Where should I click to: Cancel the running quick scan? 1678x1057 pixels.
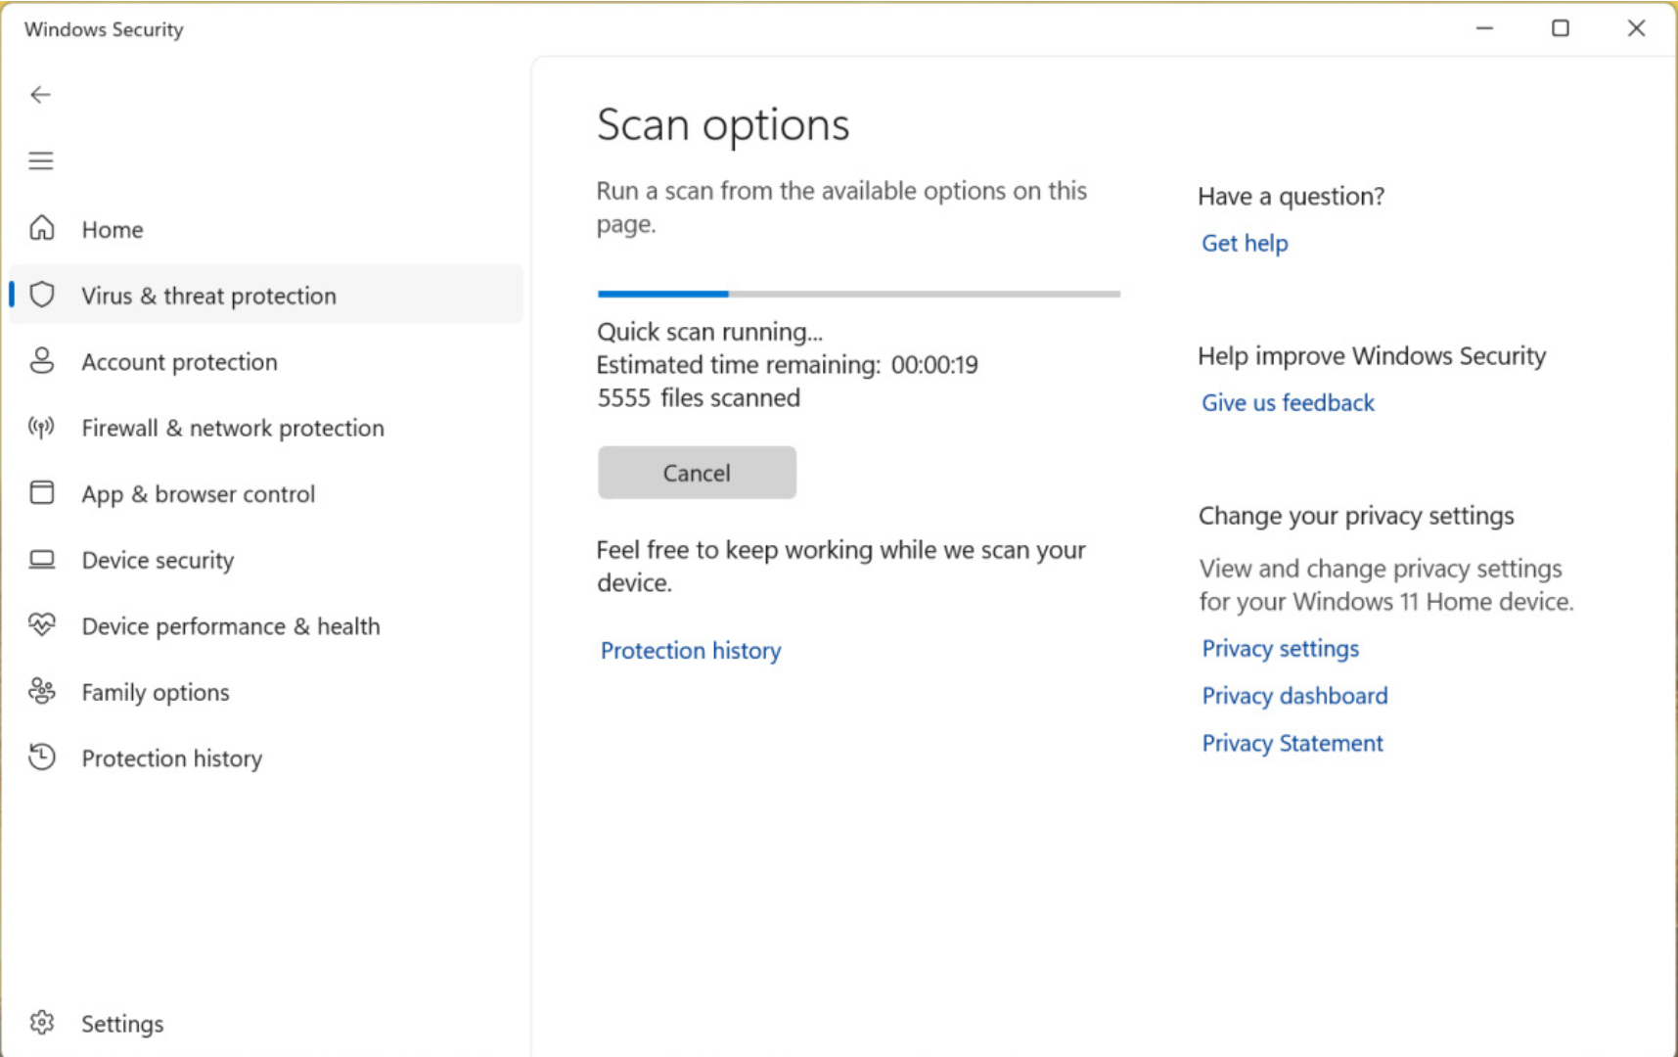point(696,473)
